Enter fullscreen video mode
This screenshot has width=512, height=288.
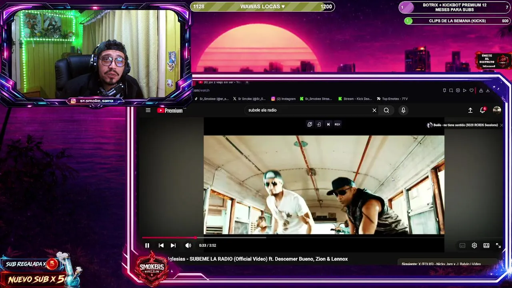click(498, 246)
